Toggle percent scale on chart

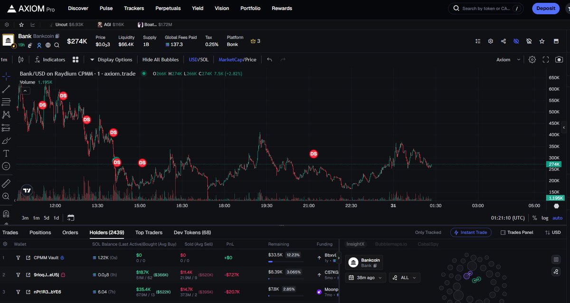click(534, 218)
